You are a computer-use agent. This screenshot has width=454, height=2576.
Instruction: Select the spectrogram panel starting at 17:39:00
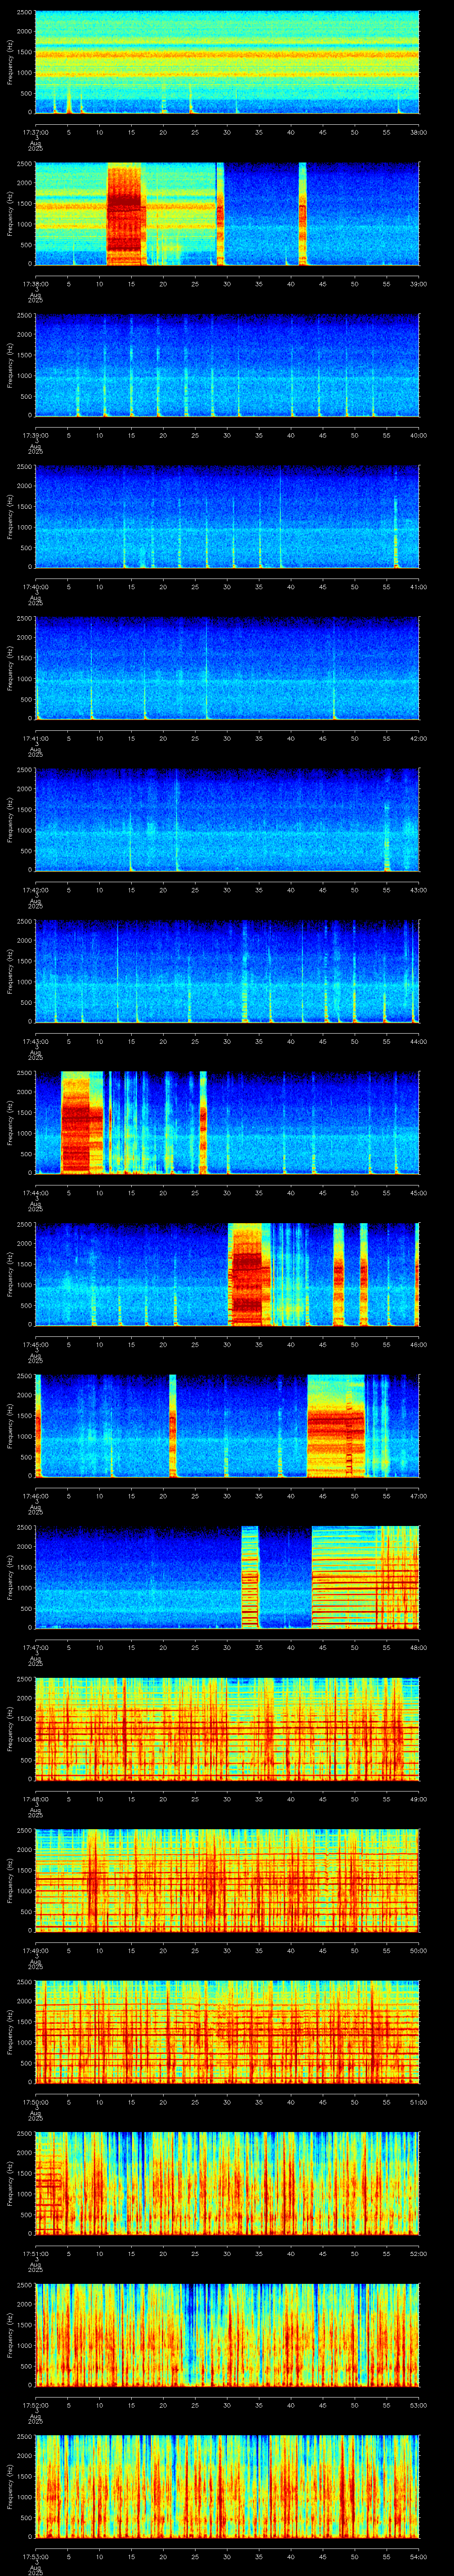tap(227, 366)
